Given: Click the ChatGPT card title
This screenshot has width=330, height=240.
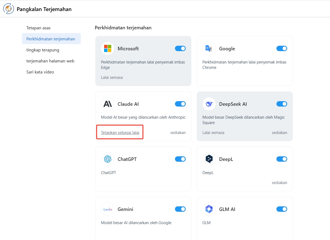Looking at the screenshot, I should point(127,159).
